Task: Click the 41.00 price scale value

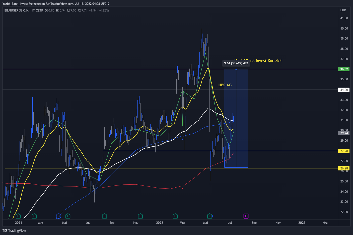Action: pyautogui.click(x=344, y=18)
